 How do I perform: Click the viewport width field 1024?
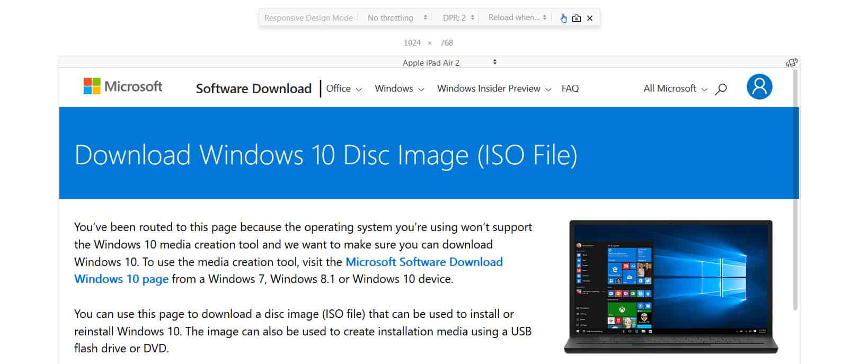pos(412,43)
